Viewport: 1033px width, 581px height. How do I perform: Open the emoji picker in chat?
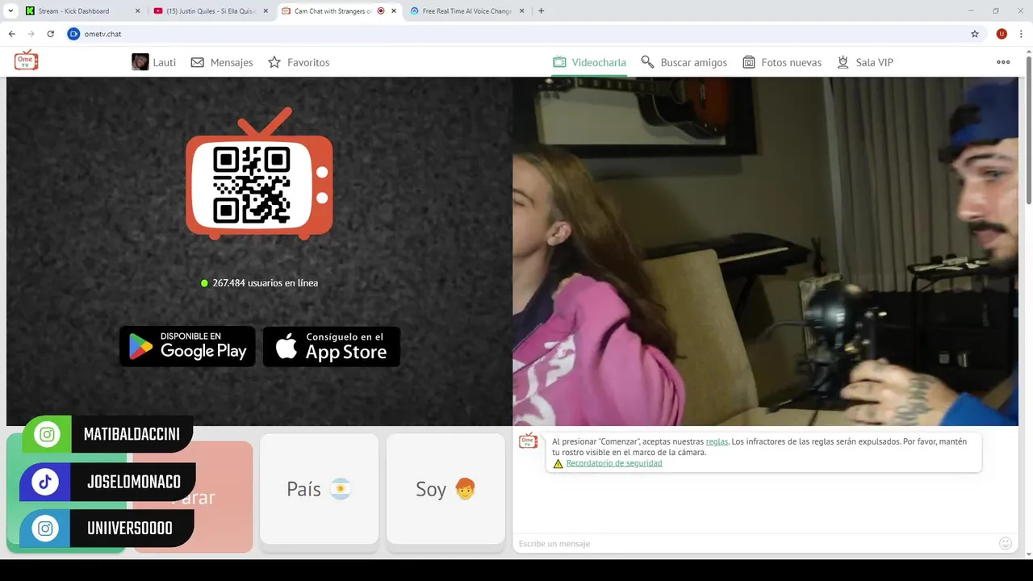1006,544
